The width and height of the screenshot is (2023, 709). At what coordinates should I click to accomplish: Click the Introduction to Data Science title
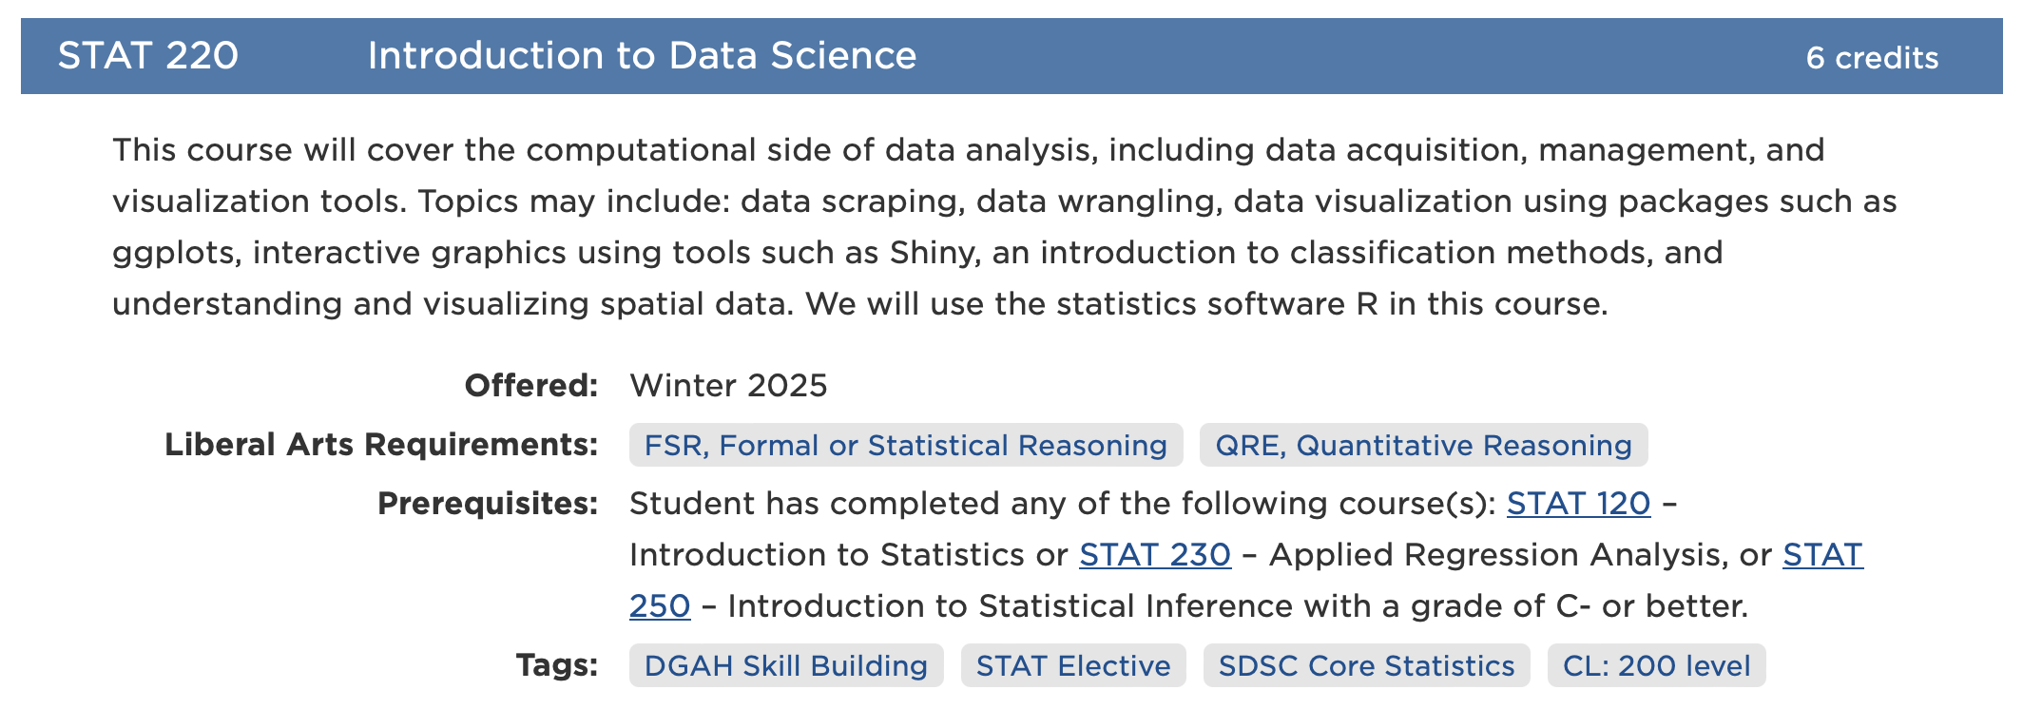pyautogui.click(x=642, y=56)
